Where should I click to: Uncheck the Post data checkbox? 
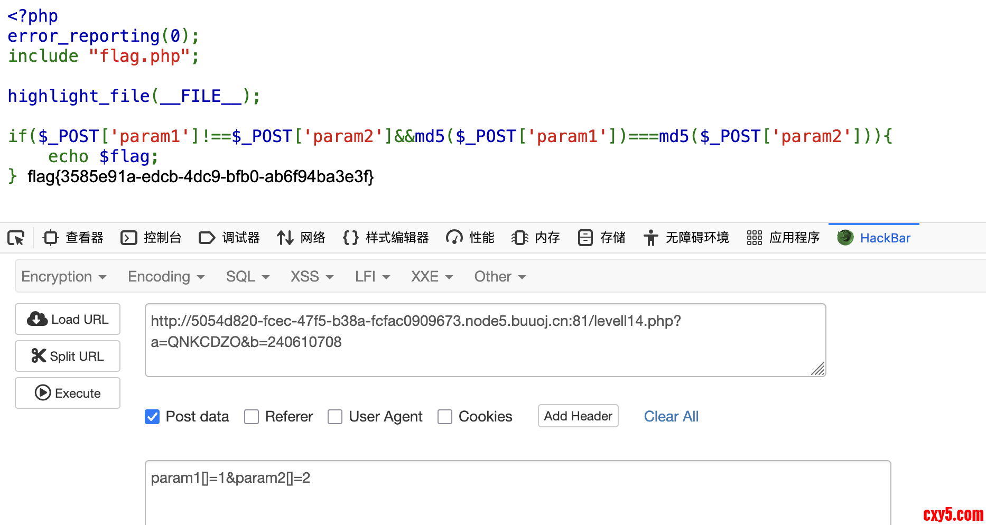tap(152, 417)
